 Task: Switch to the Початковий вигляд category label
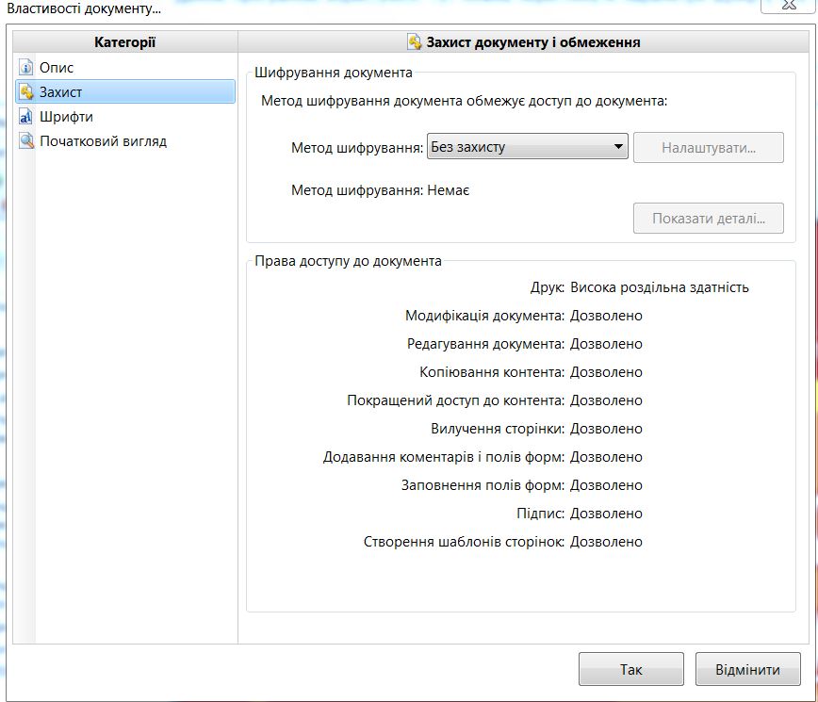click(103, 141)
